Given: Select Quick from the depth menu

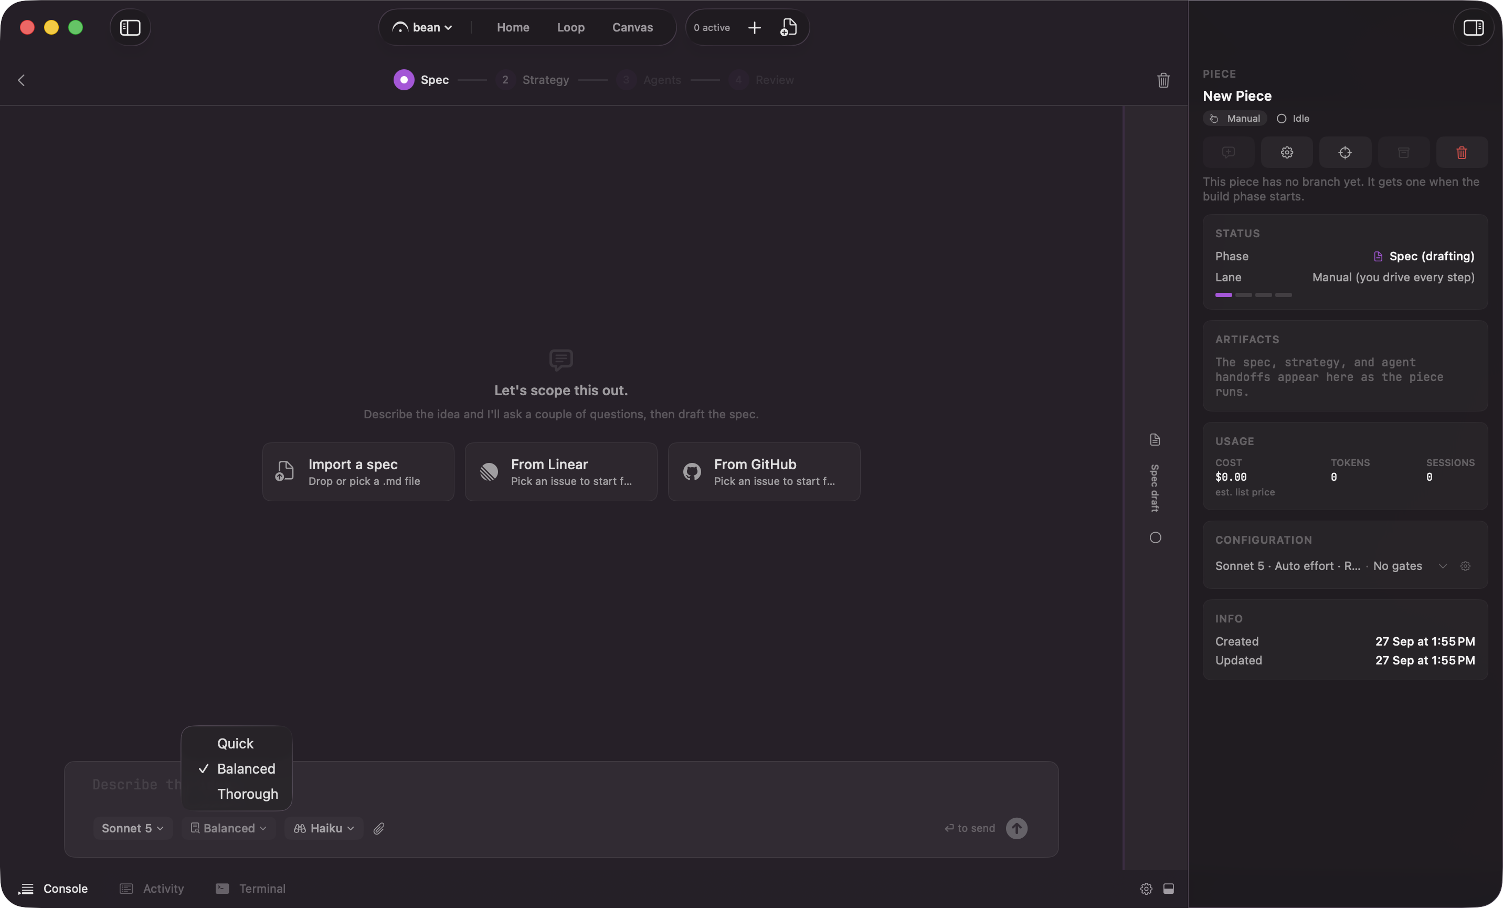Looking at the screenshot, I should pyautogui.click(x=236, y=743).
